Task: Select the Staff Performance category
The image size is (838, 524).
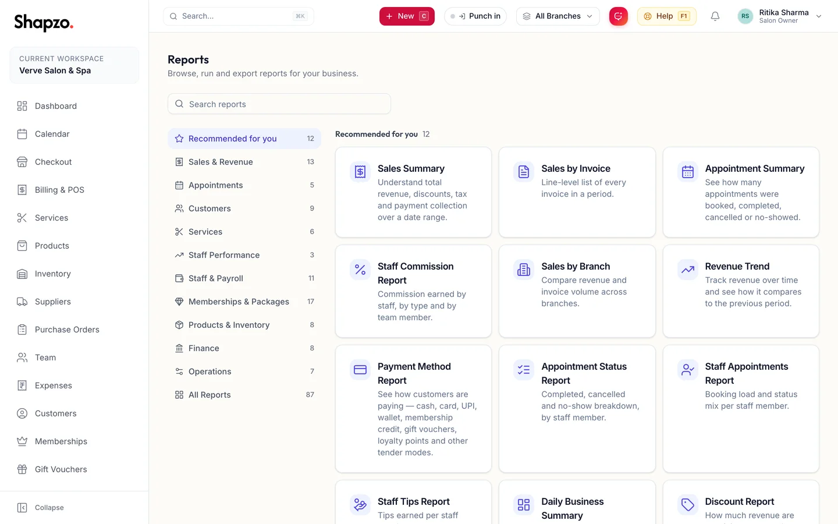Action: tap(244, 255)
